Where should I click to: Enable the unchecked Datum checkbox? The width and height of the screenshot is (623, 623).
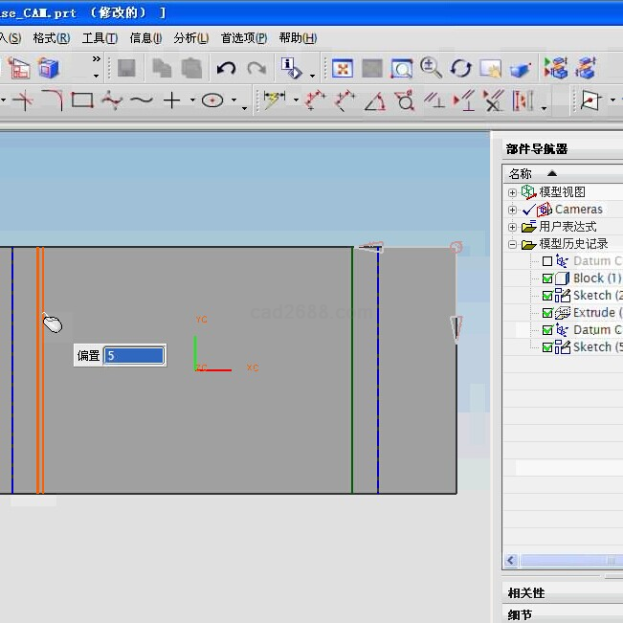pos(547,261)
